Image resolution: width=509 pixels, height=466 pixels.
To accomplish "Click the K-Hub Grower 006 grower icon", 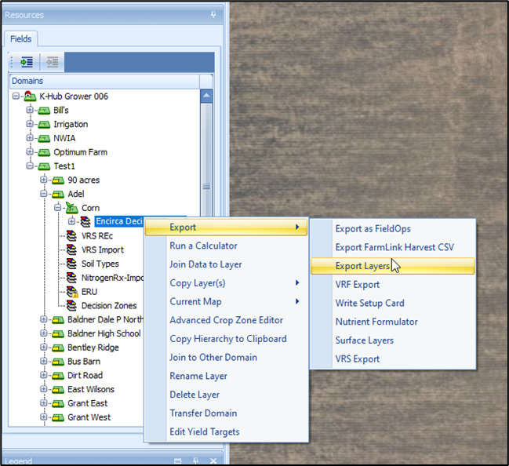I will tap(30, 96).
